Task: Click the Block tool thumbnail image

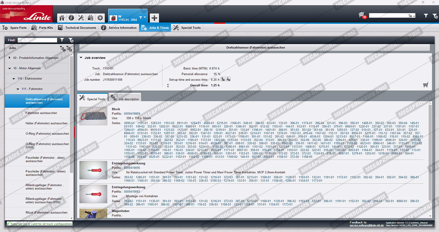Action: click(x=93, y=116)
